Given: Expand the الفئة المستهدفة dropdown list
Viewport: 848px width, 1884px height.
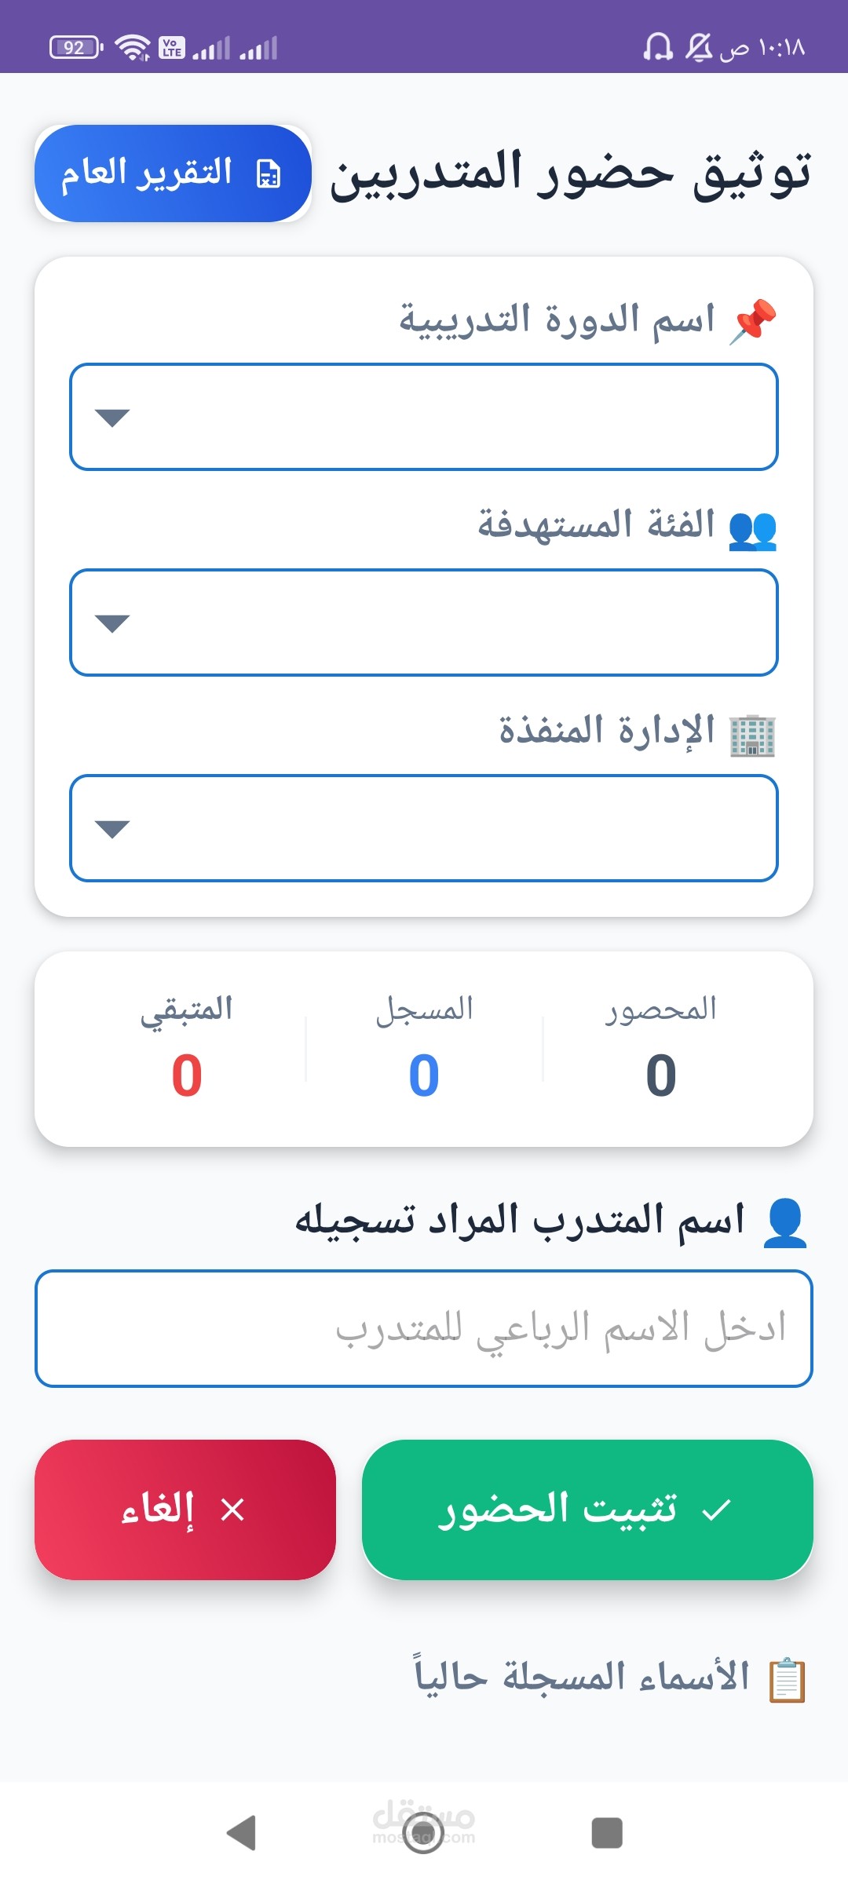Looking at the screenshot, I should pos(424,623).
